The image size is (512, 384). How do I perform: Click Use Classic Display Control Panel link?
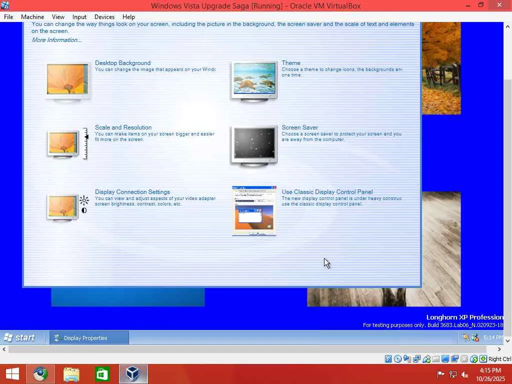coord(327,191)
